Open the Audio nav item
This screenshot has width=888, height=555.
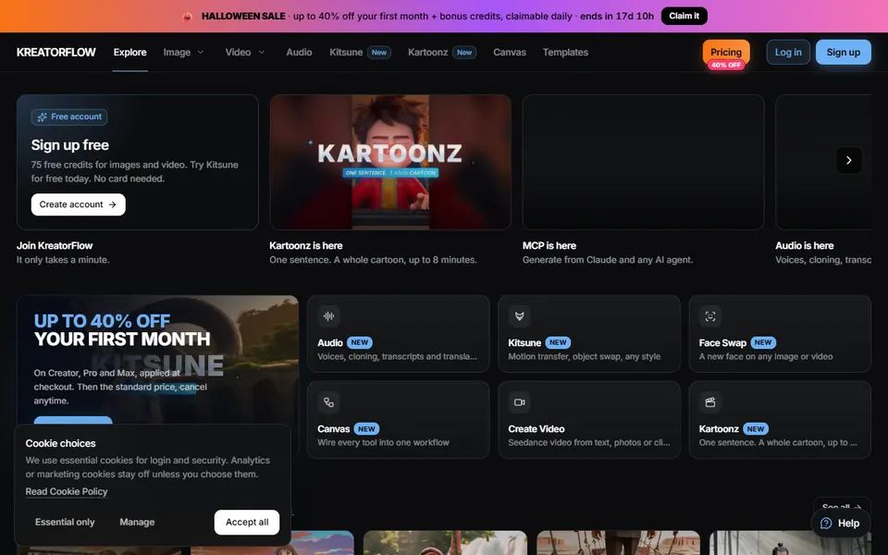tap(299, 52)
